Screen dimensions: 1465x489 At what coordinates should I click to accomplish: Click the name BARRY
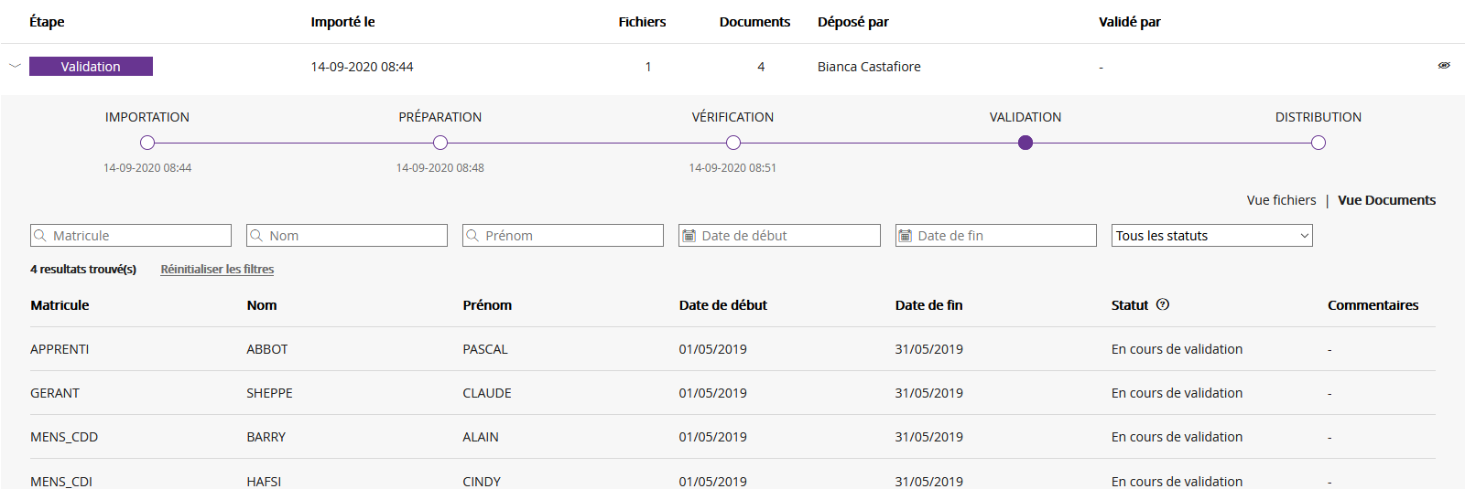pyautogui.click(x=266, y=437)
